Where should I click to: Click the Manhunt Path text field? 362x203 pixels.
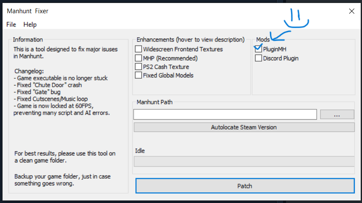[x=225, y=115]
